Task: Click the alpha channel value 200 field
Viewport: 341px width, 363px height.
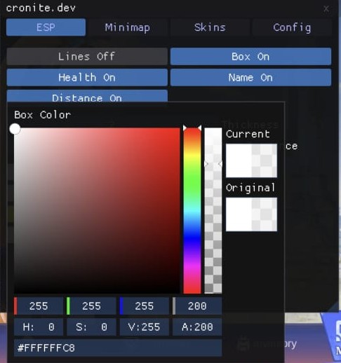Action: point(197,306)
